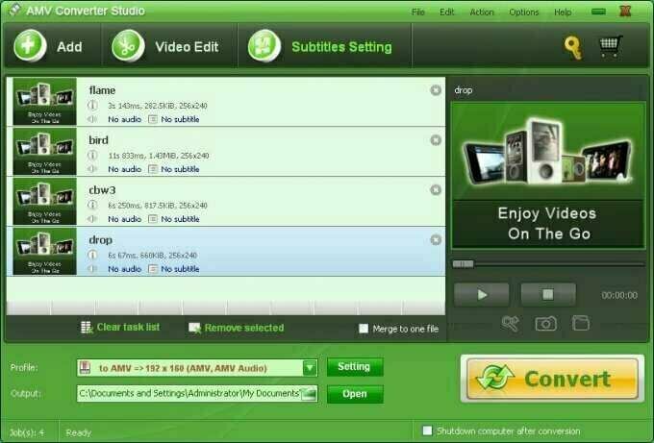
Task: Click the '00:00:00' playback time
Action: pyautogui.click(x=619, y=295)
